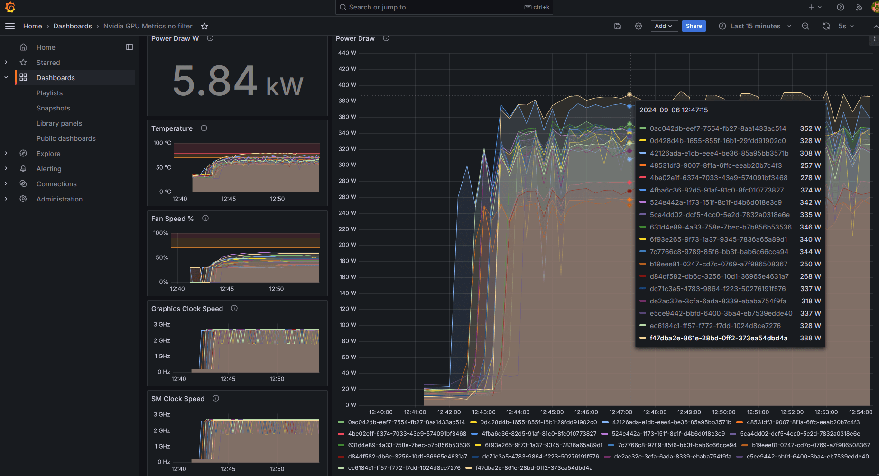Open the help question-mark icon
The width and height of the screenshot is (879, 476).
(x=841, y=7)
